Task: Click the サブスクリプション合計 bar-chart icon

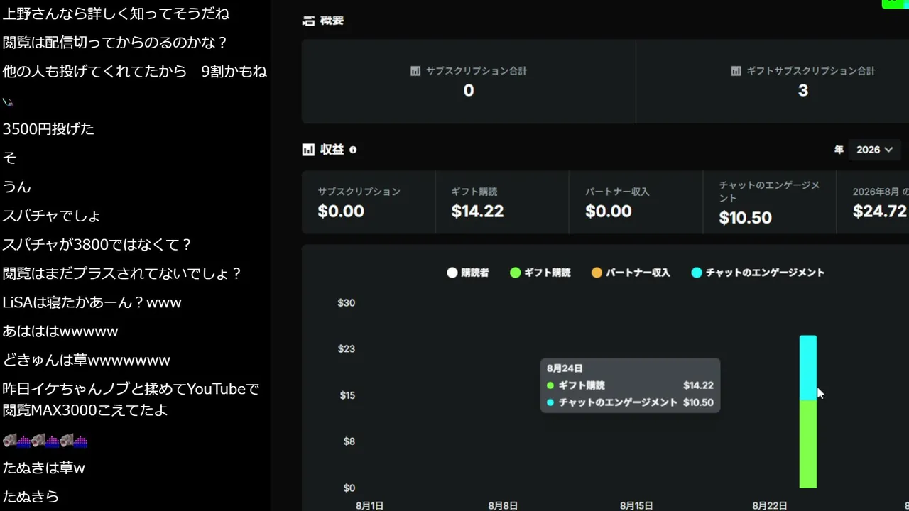Action: 415,71
